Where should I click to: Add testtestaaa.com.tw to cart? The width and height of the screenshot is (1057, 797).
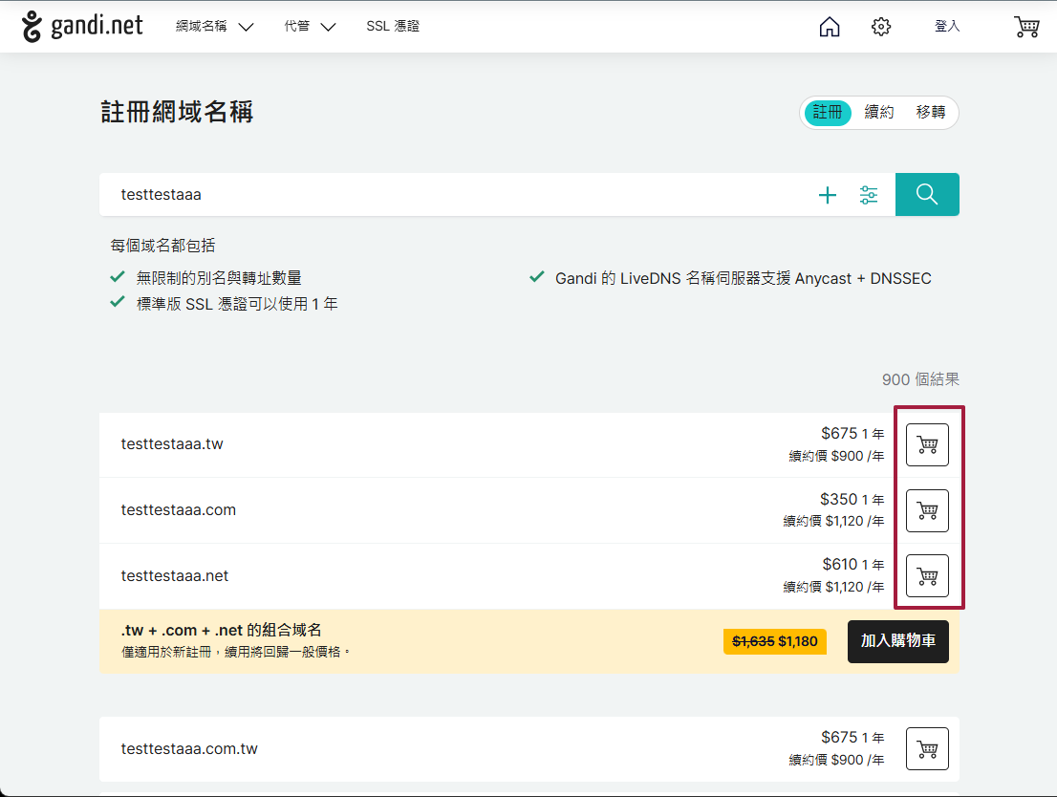pyautogui.click(x=927, y=748)
